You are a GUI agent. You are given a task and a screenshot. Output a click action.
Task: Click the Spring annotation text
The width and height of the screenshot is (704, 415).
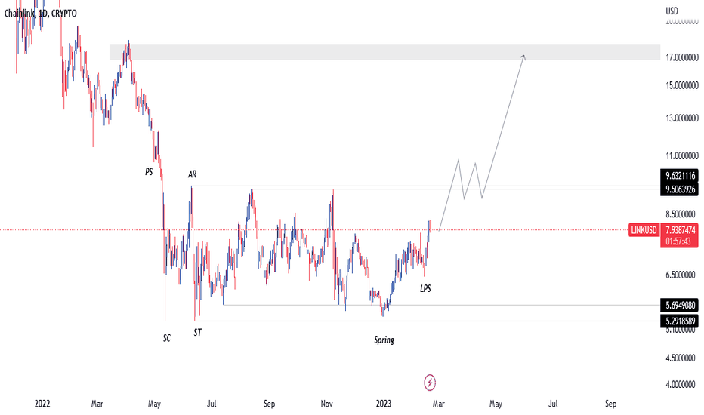(384, 340)
